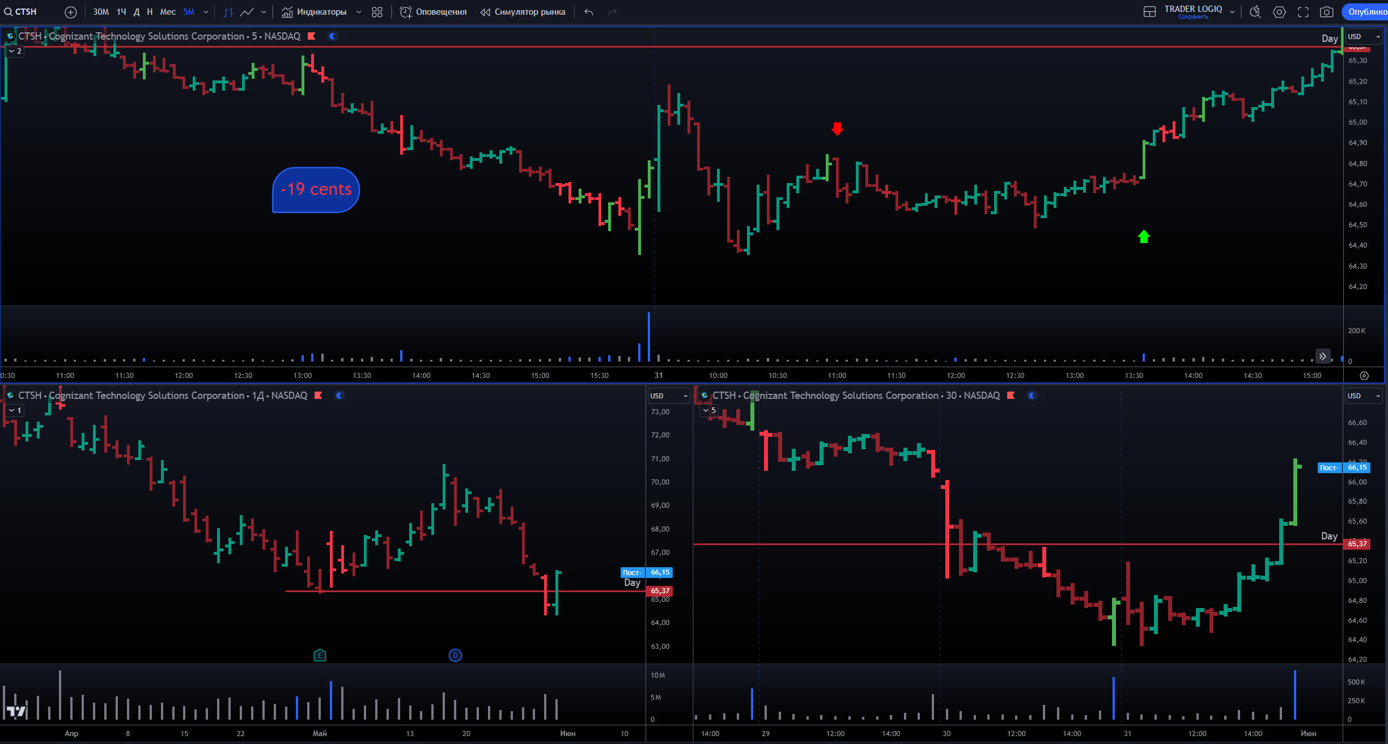Take chart snapshot camera icon
This screenshot has height=744, width=1388.
pos(1327,12)
